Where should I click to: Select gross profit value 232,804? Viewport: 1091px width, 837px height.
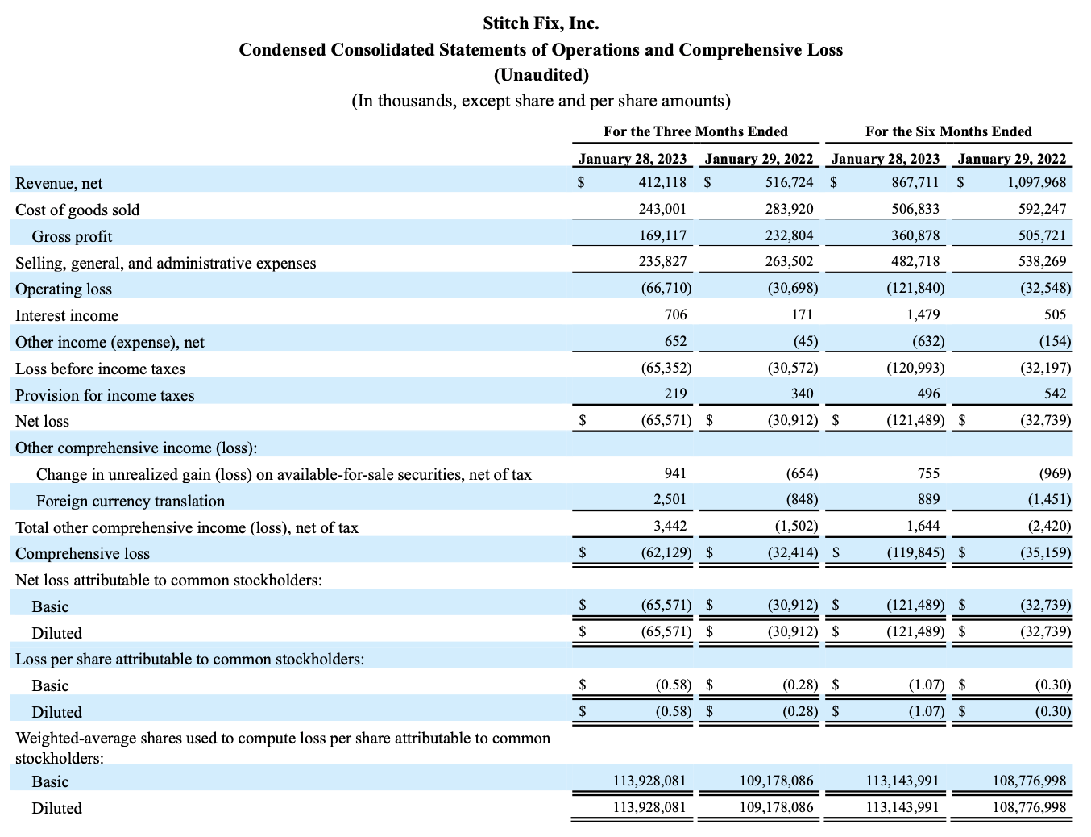[789, 235]
